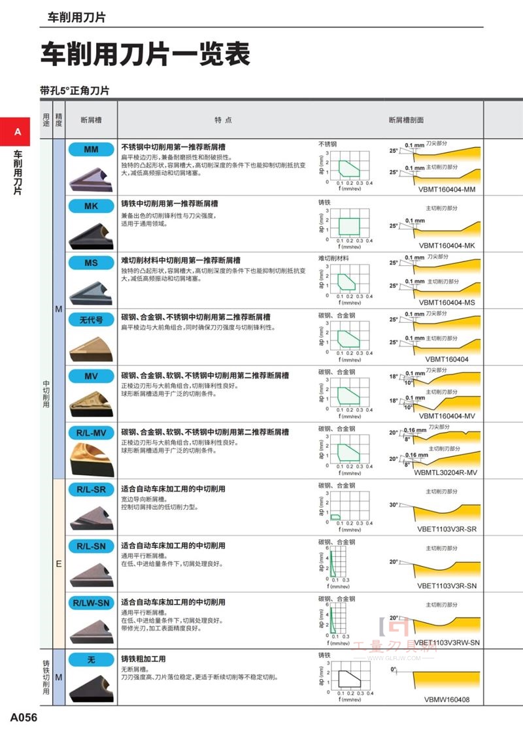Select the R/LW-SN insert photo thumbnail

91,631
